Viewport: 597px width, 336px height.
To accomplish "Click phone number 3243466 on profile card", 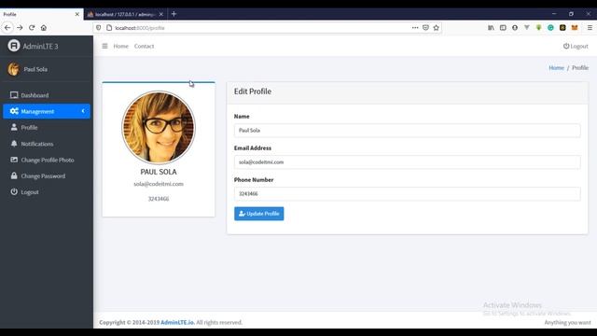I will click(x=159, y=199).
